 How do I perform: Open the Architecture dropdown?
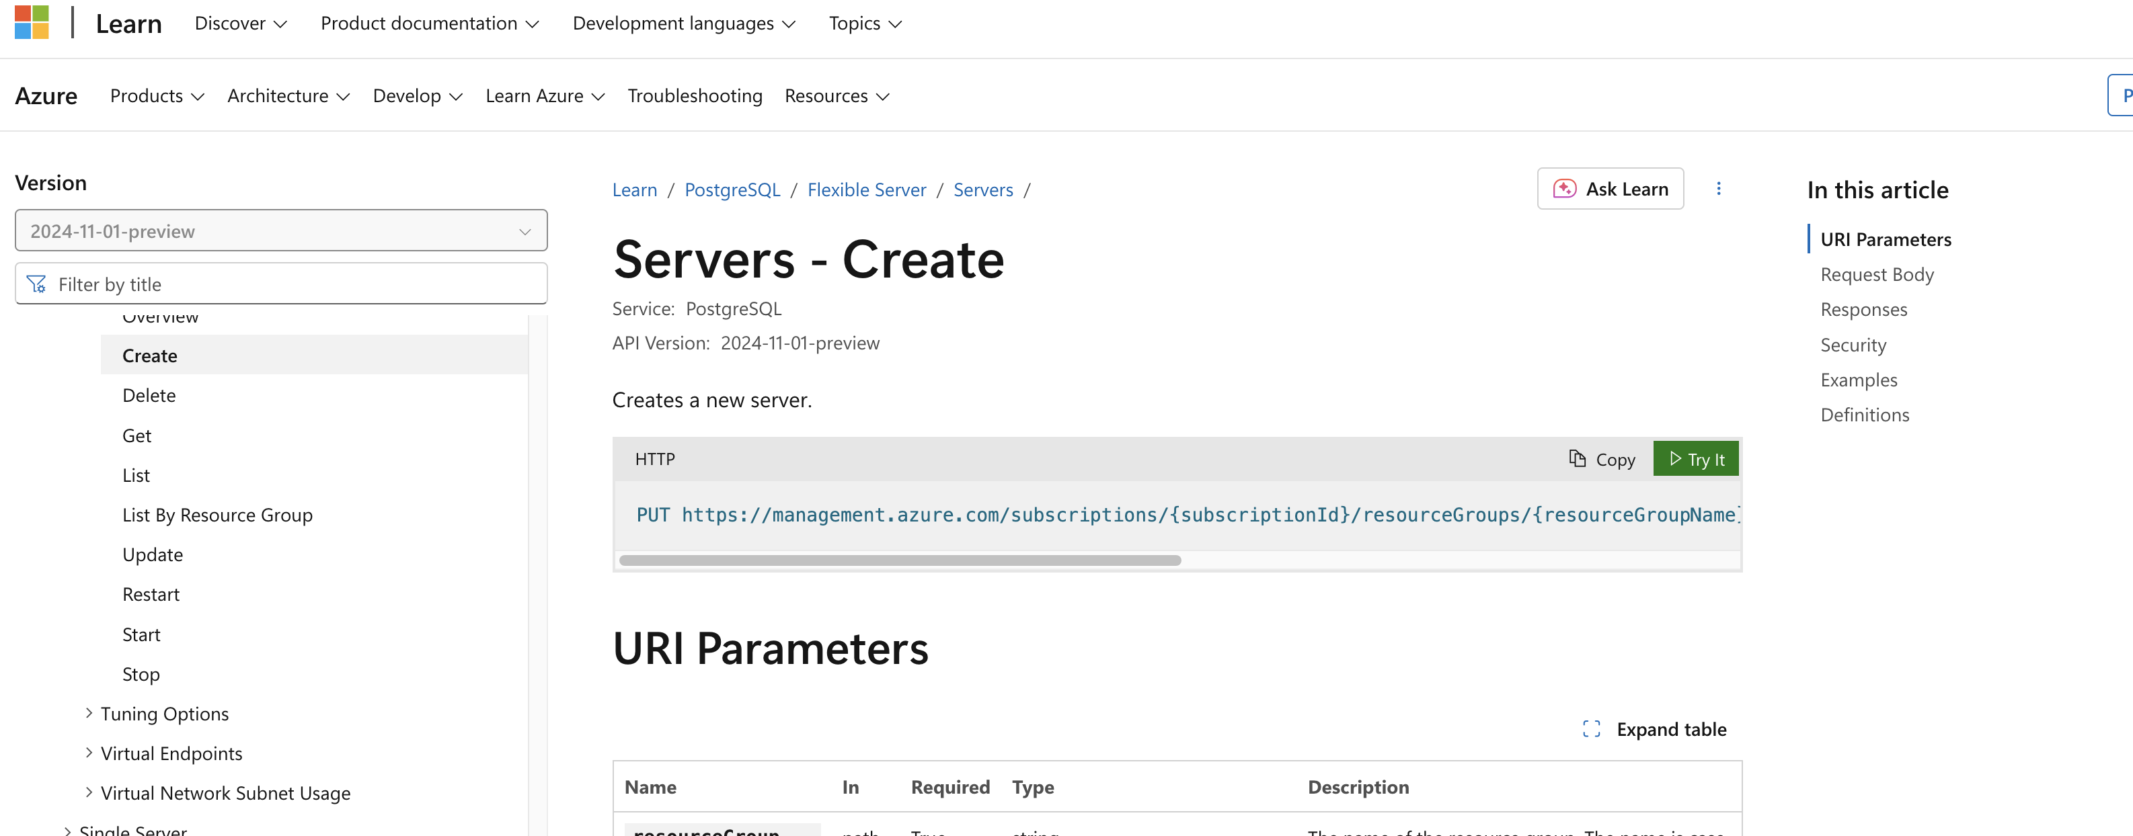tap(288, 96)
